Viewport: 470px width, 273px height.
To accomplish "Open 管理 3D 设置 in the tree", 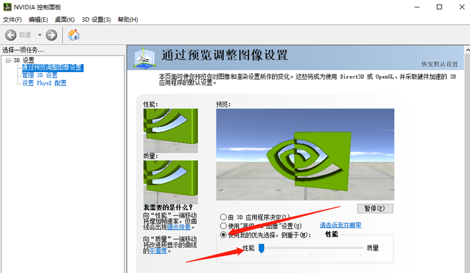I will coord(40,75).
